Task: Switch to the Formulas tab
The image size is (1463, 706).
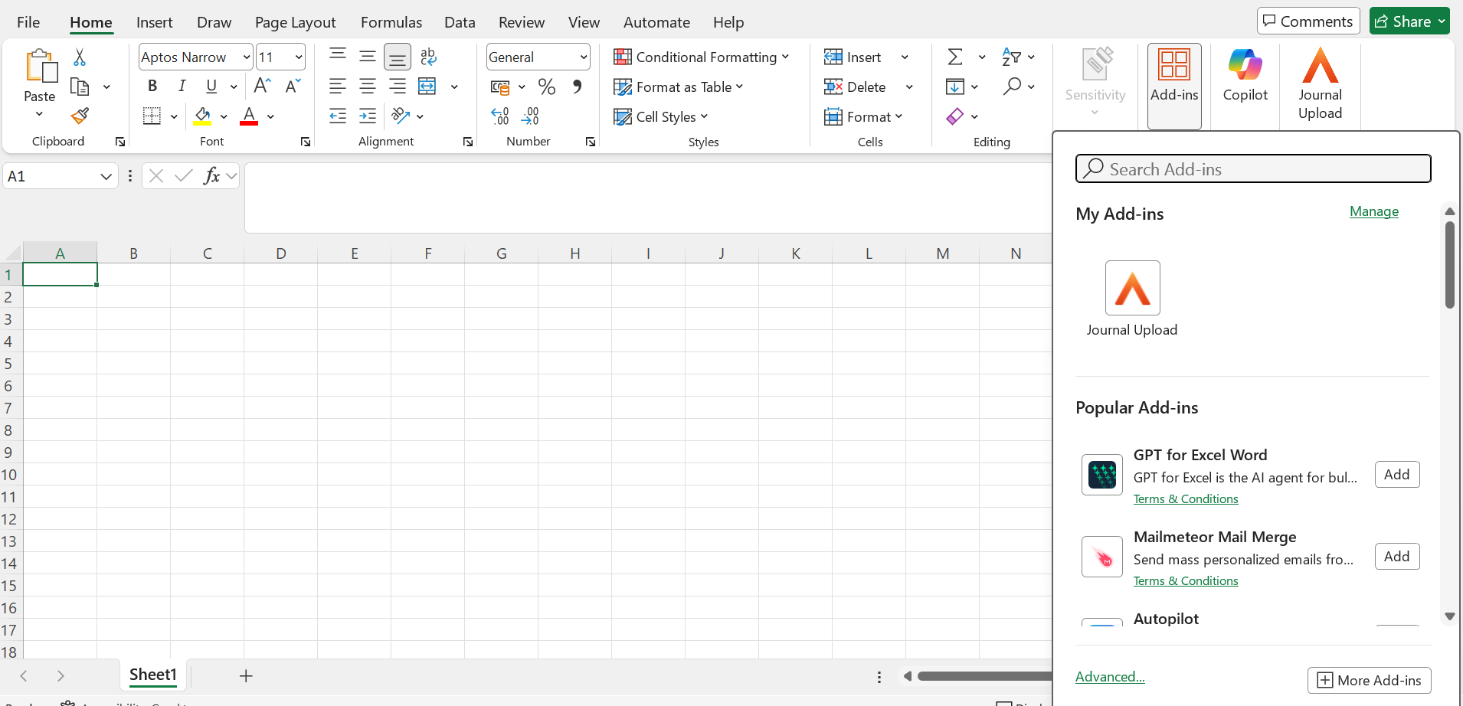Action: pyautogui.click(x=391, y=22)
